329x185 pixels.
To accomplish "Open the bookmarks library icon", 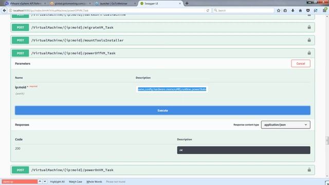I will (x=285, y=10).
